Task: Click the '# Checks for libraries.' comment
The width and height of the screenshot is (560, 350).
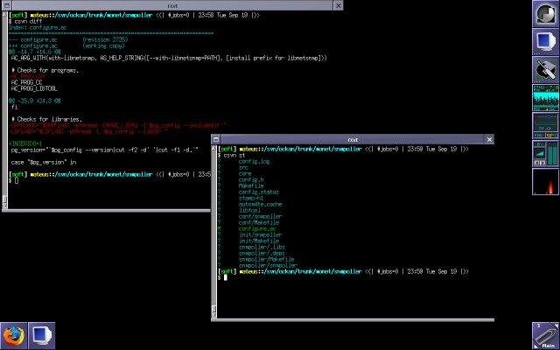Action: [x=46, y=119]
